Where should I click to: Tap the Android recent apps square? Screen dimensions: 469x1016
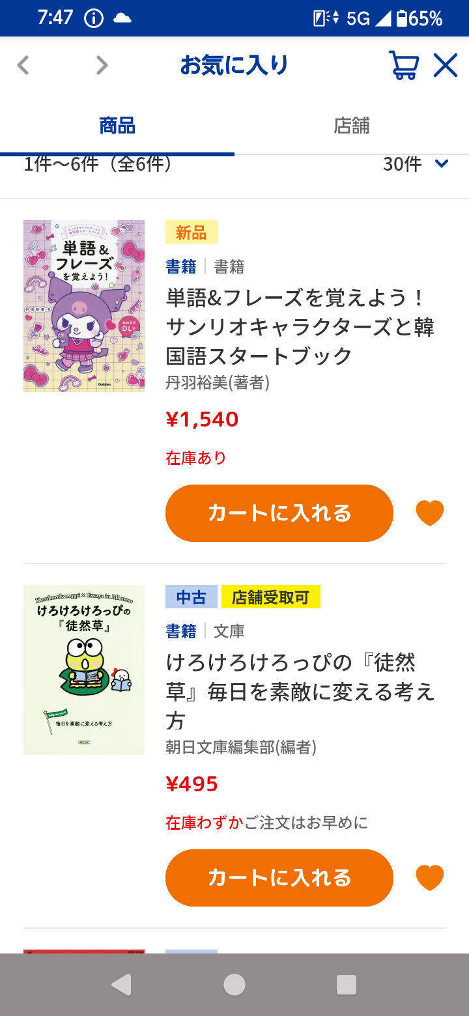(347, 985)
